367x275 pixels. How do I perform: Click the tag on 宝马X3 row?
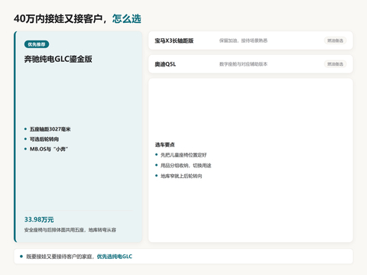(x=335, y=40)
